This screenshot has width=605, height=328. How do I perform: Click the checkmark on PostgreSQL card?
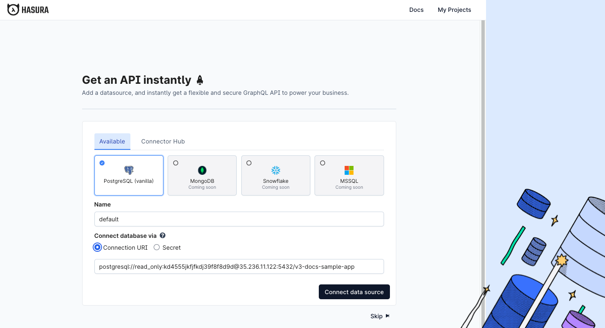(x=102, y=163)
